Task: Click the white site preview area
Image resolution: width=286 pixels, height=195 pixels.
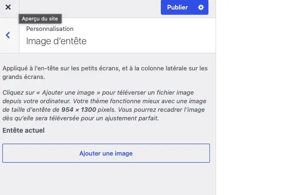Action: pos(251,97)
